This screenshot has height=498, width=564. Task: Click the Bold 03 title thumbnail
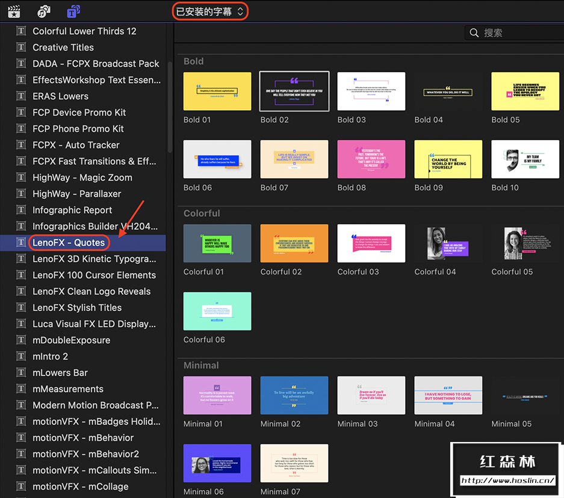(371, 92)
